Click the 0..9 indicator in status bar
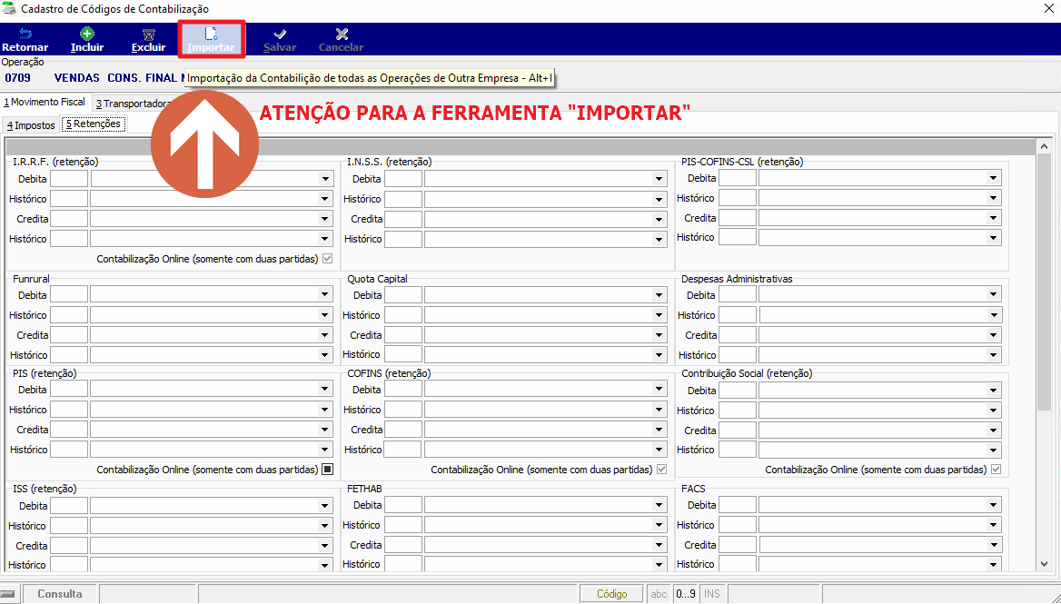This screenshot has height=604, width=1061. click(685, 594)
